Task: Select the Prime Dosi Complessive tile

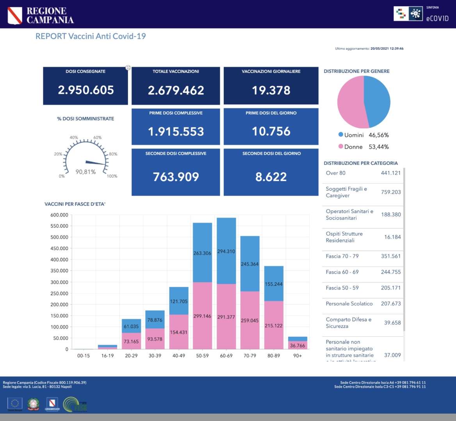Action: 176,127
